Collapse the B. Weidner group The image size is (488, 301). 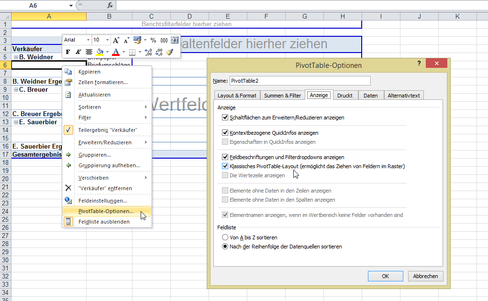click(16, 57)
